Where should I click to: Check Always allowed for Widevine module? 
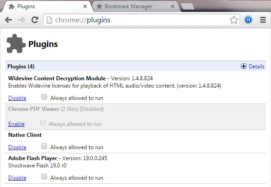[44, 97]
